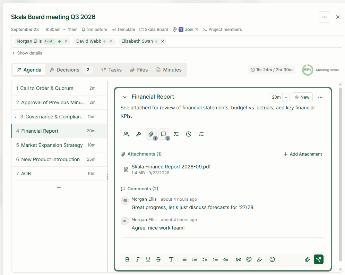Open Skala Finance Report 2026-09.pdf

tap(171, 167)
